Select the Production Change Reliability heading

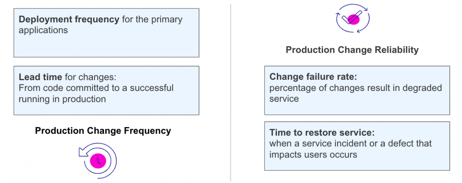(x=352, y=50)
